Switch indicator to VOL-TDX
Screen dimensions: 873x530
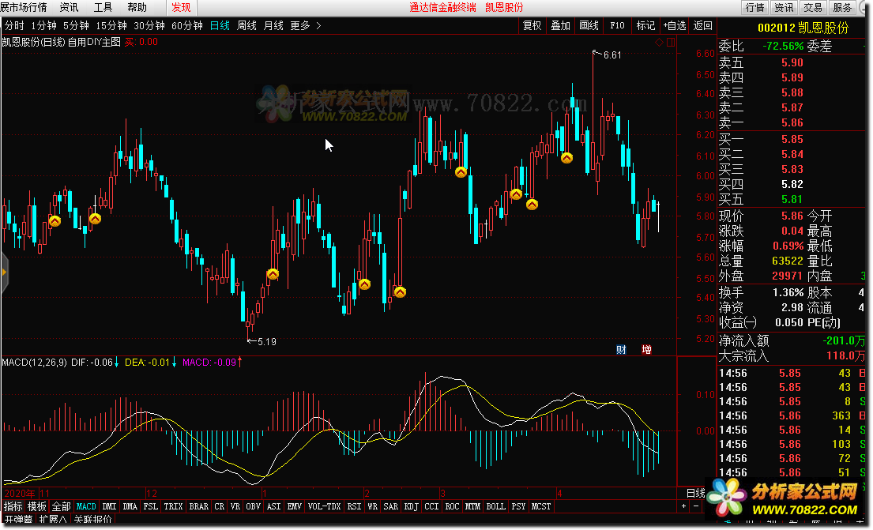pos(325,506)
